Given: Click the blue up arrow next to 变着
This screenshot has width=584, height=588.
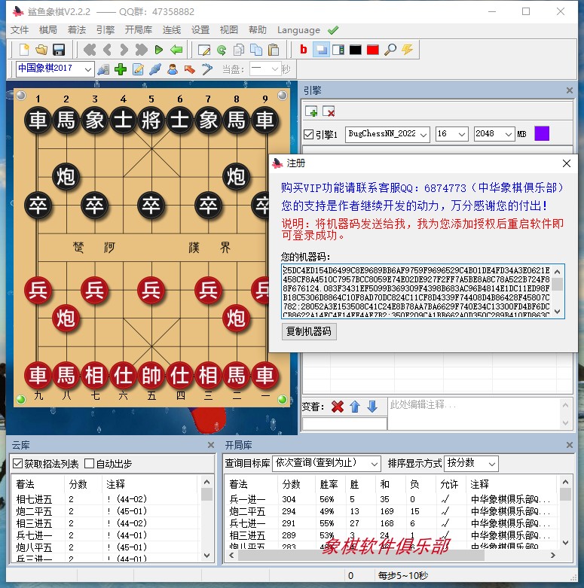Looking at the screenshot, I should pyautogui.click(x=354, y=407).
